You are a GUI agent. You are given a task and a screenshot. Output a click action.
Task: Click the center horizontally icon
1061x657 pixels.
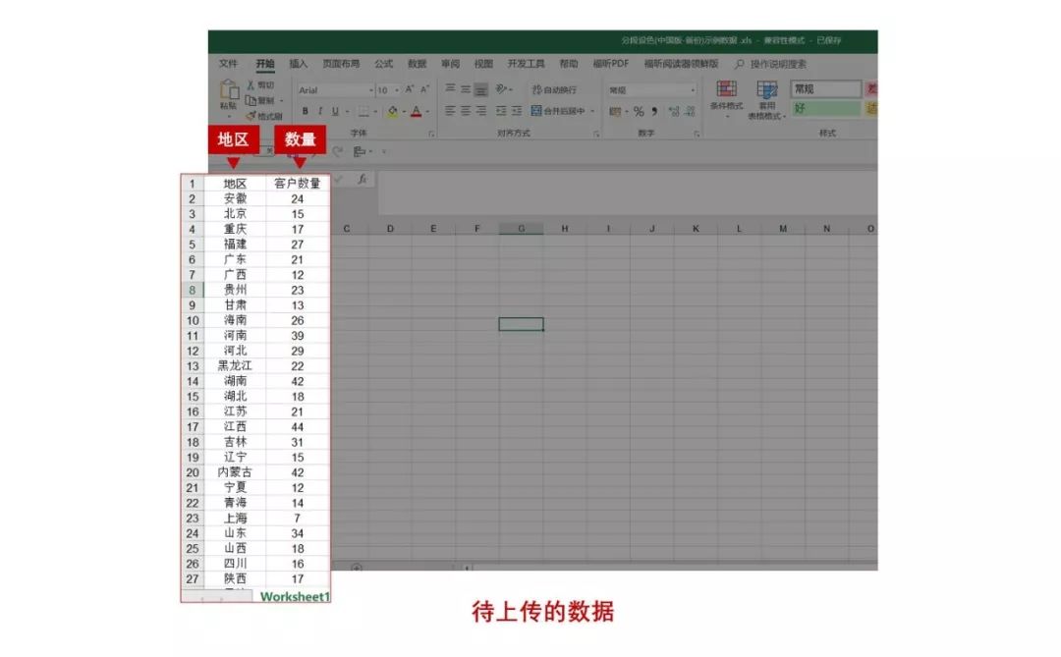(x=466, y=110)
